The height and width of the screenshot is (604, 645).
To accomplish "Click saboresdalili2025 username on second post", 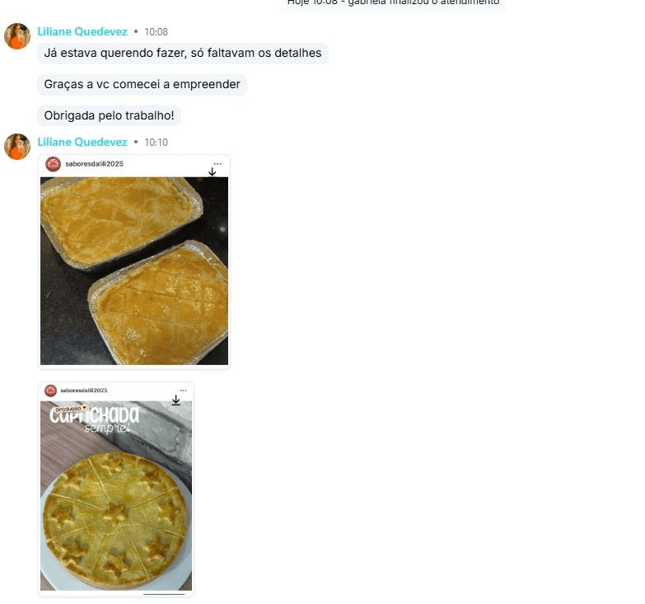I will click(x=84, y=390).
